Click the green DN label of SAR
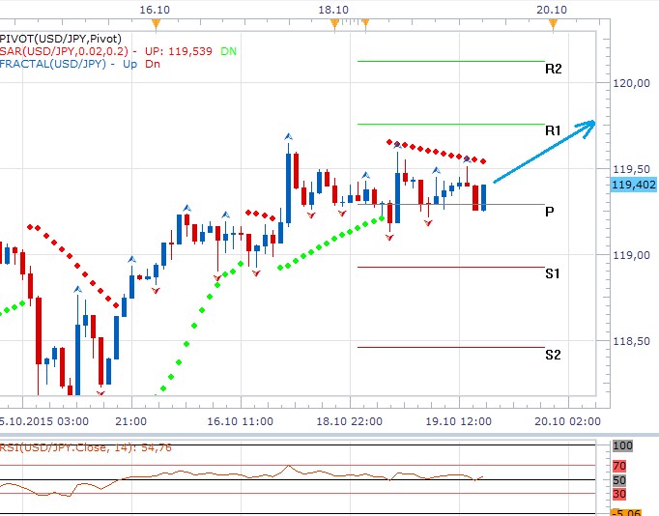This screenshot has width=659, height=516. [x=228, y=50]
